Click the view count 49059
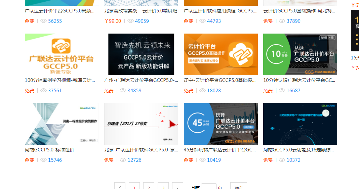 [142, 21]
